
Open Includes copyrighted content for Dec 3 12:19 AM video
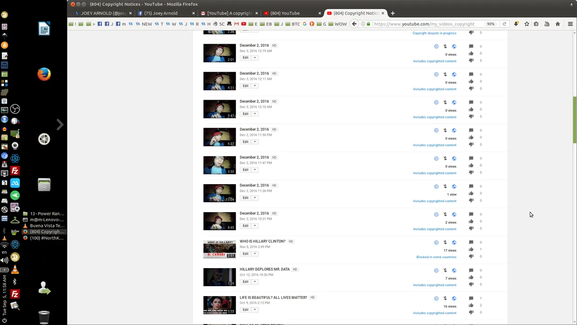point(435,61)
